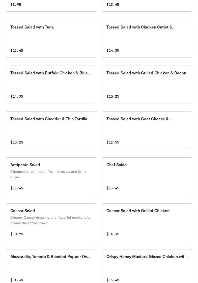Open the Tossed Salad with Tuna item
Viewport: 198px width, 283px height.
(51, 39)
